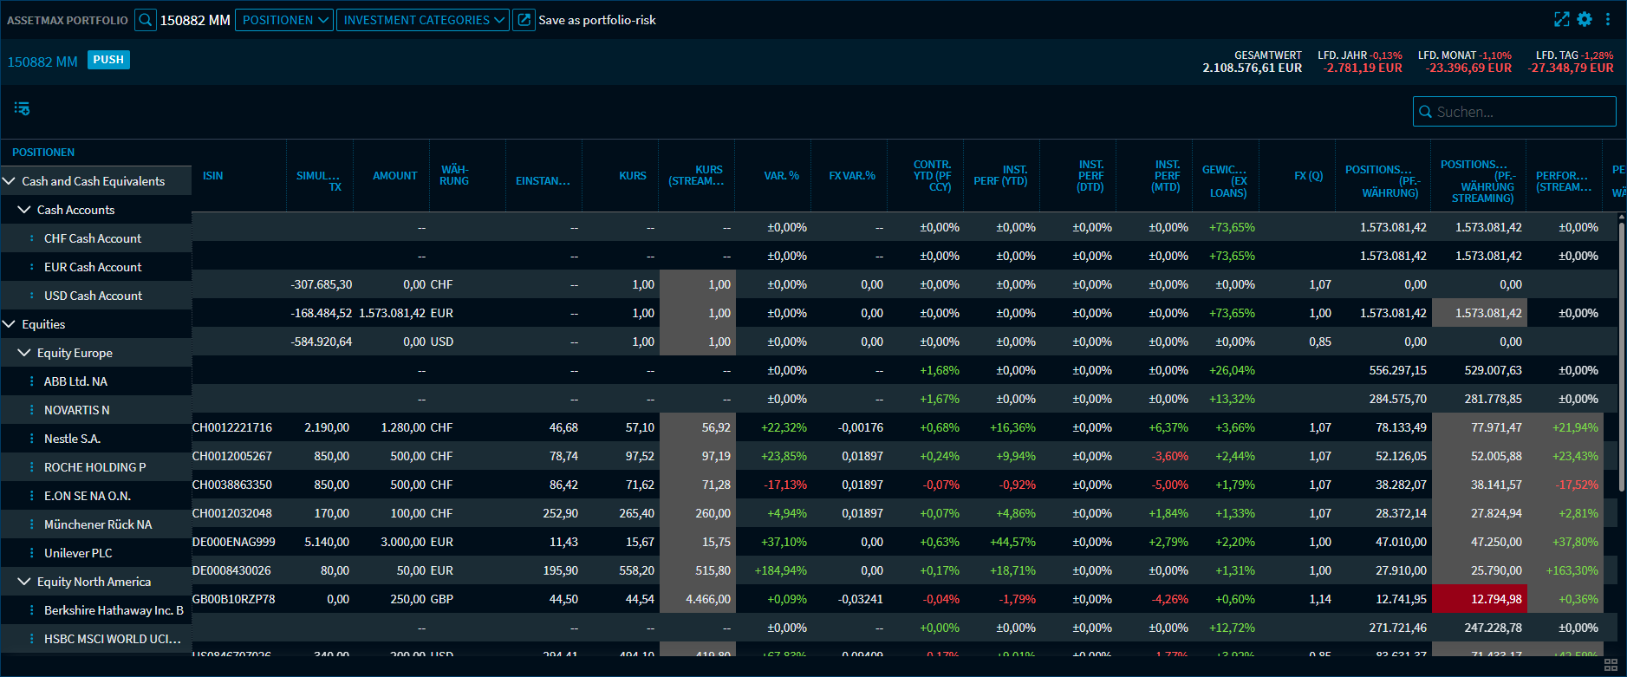The height and width of the screenshot is (677, 1627).
Task: Toggle the PUSH streaming badge
Action: click(108, 60)
